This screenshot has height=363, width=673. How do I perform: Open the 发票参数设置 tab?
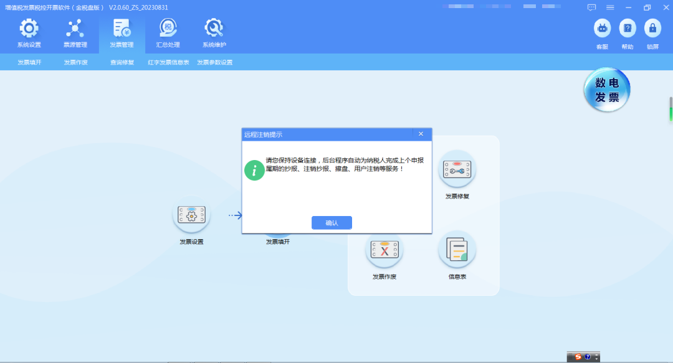click(x=214, y=62)
